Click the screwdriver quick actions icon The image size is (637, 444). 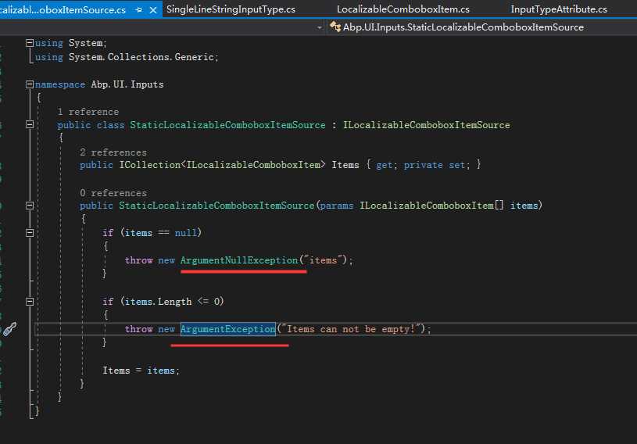click(x=9, y=329)
